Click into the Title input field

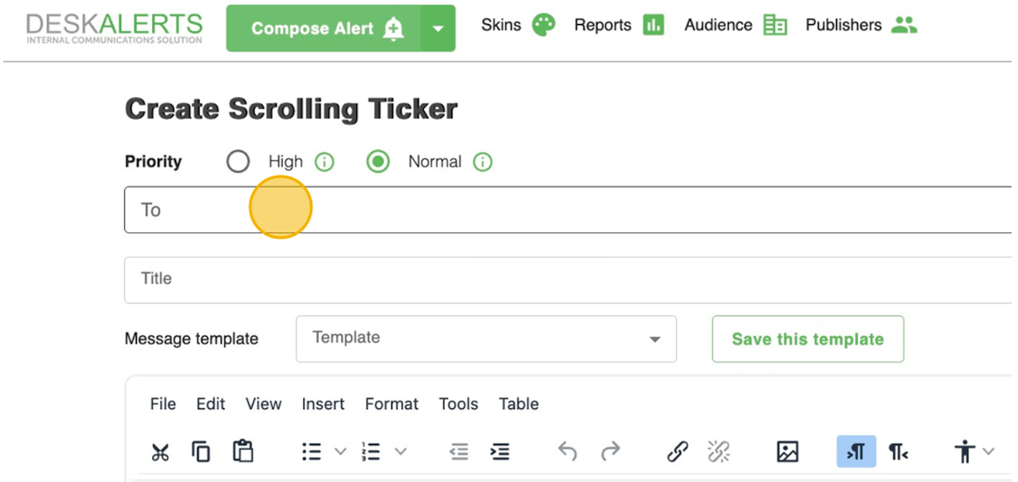(x=560, y=279)
